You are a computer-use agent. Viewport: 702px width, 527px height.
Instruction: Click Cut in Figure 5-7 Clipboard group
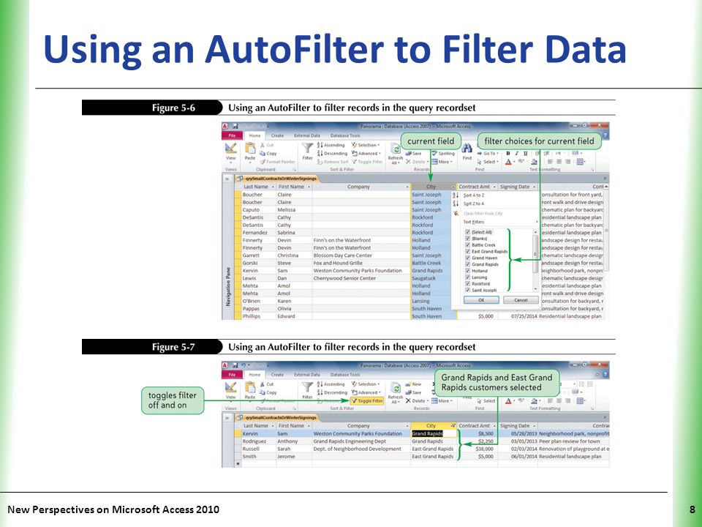point(266,384)
